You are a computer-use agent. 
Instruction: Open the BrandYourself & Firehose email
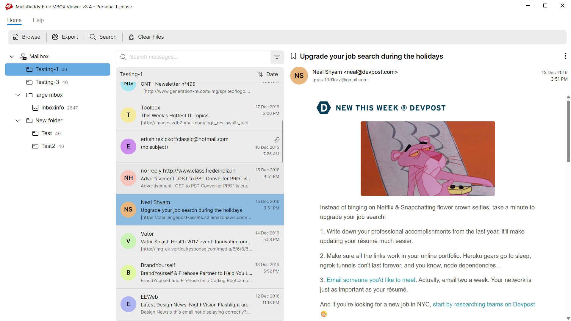(x=200, y=273)
